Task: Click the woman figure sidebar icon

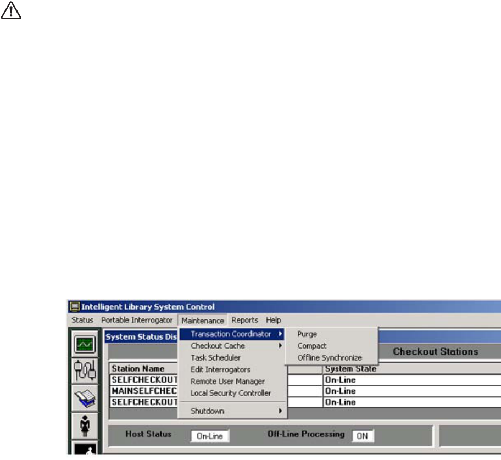Action: tap(85, 426)
